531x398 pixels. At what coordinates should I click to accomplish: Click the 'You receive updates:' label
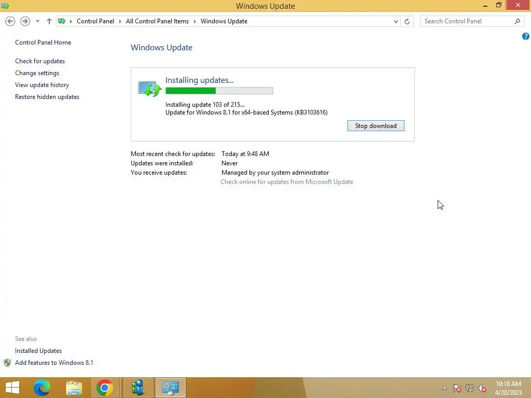coord(159,173)
